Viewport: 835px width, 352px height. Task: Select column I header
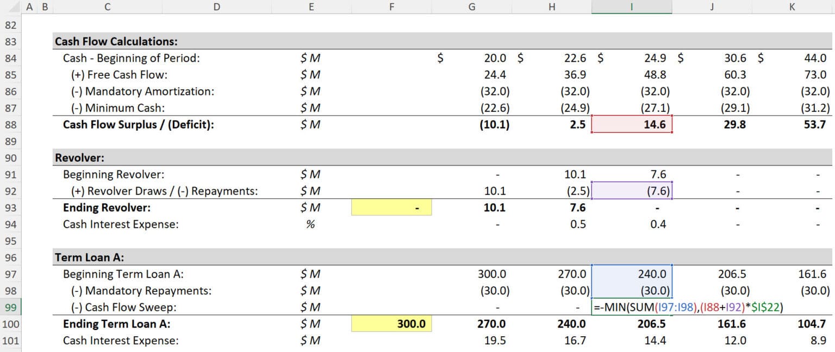click(x=632, y=7)
